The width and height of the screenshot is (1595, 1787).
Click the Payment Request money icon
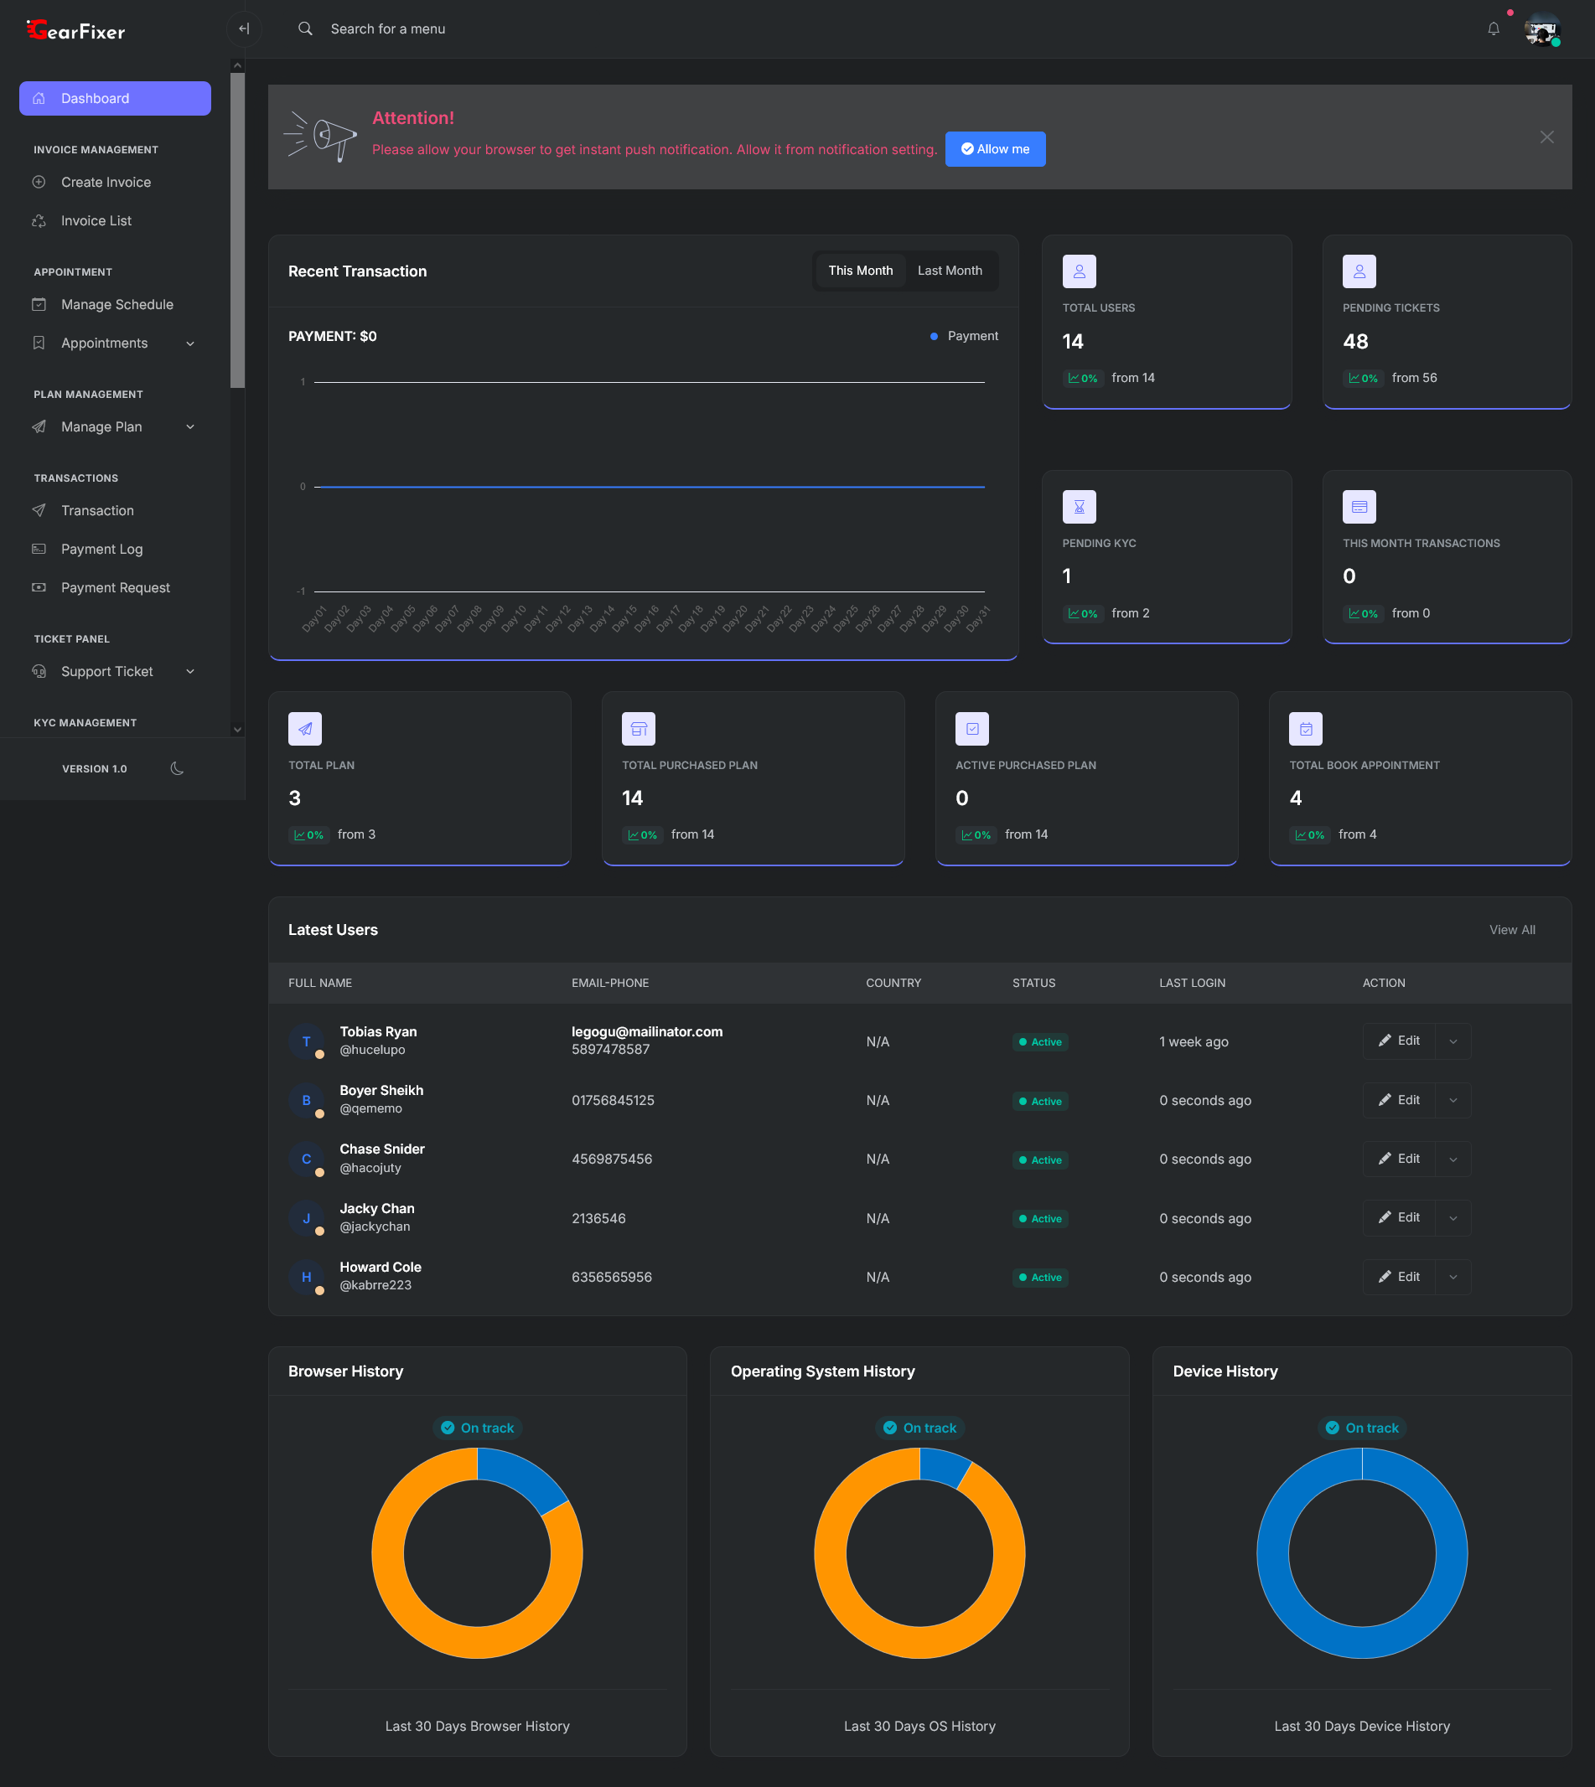(x=39, y=588)
